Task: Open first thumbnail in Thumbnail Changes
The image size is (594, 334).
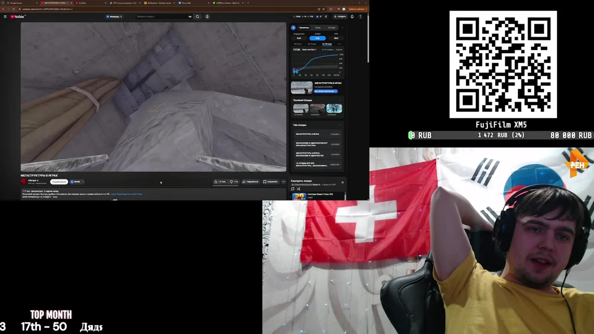Action: coord(301,109)
